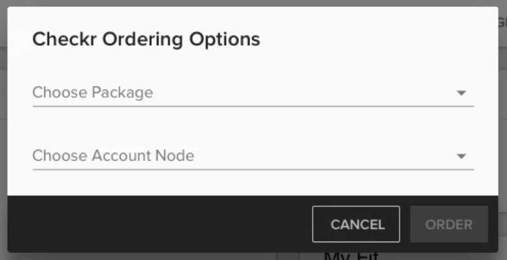Click the dimmed backdrop below the dialog
The height and width of the screenshot is (260, 507).
pos(159,256)
